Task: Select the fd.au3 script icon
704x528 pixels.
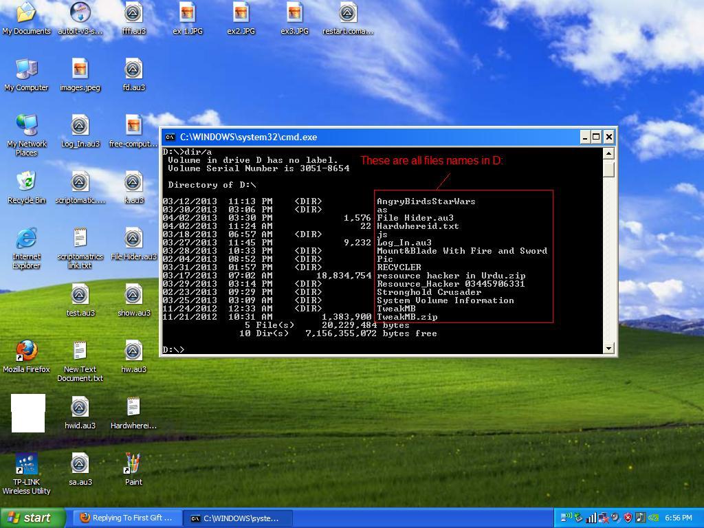Action: tap(134, 74)
